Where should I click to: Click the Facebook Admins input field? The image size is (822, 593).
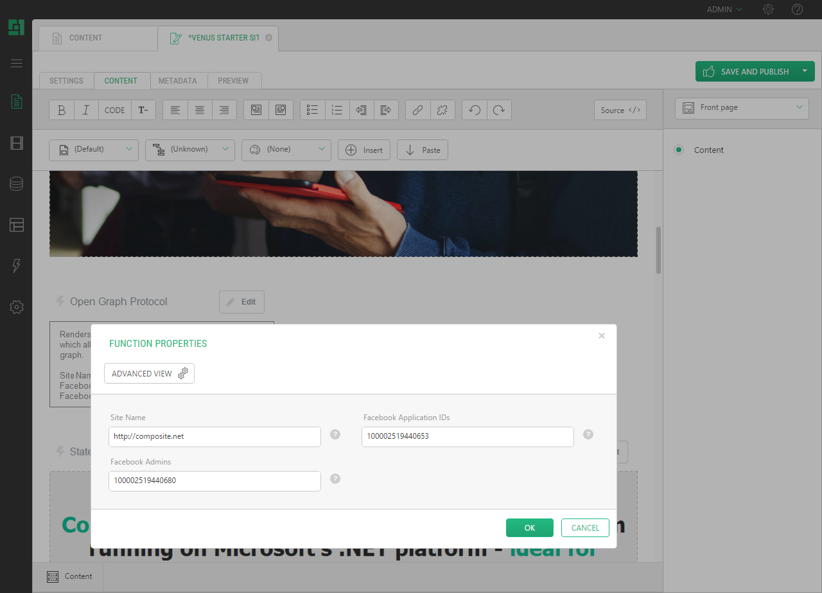click(214, 481)
